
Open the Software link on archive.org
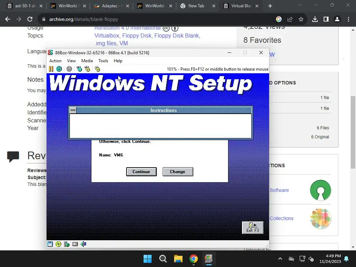(x=279, y=190)
